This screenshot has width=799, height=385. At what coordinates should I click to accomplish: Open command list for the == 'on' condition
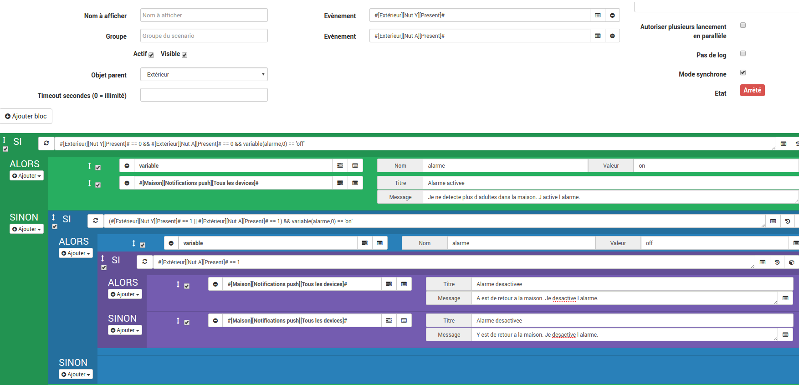pos(773,221)
